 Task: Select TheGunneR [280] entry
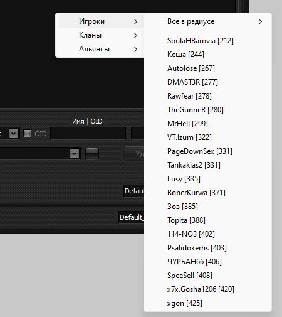click(x=207, y=110)
